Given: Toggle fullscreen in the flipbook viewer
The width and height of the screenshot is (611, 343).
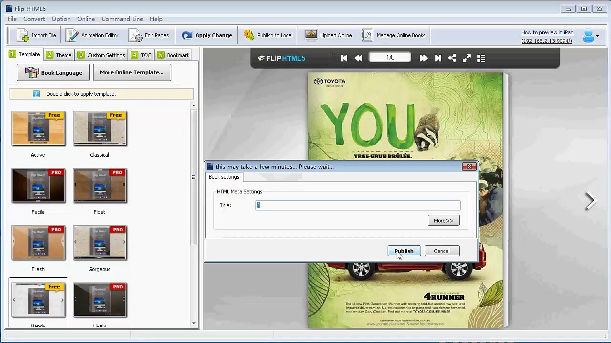Looking at the screenshot, I should click(467, 58).
